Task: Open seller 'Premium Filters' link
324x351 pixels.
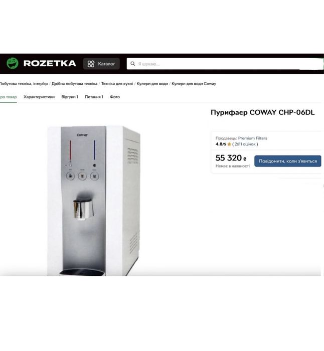Action: (253, 138)
